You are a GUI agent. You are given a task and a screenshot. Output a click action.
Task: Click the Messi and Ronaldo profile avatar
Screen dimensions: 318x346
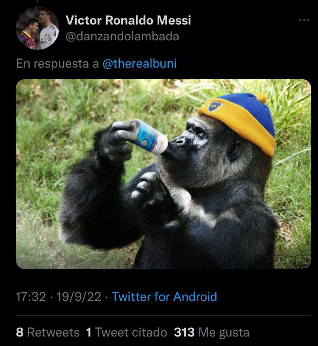37,28
